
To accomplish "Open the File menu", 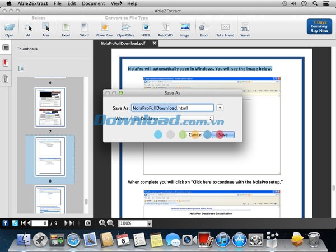I will [x=58, y=3].
